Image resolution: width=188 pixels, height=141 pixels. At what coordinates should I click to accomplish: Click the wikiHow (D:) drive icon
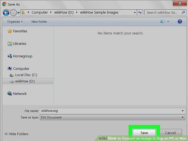coord(12,82)
